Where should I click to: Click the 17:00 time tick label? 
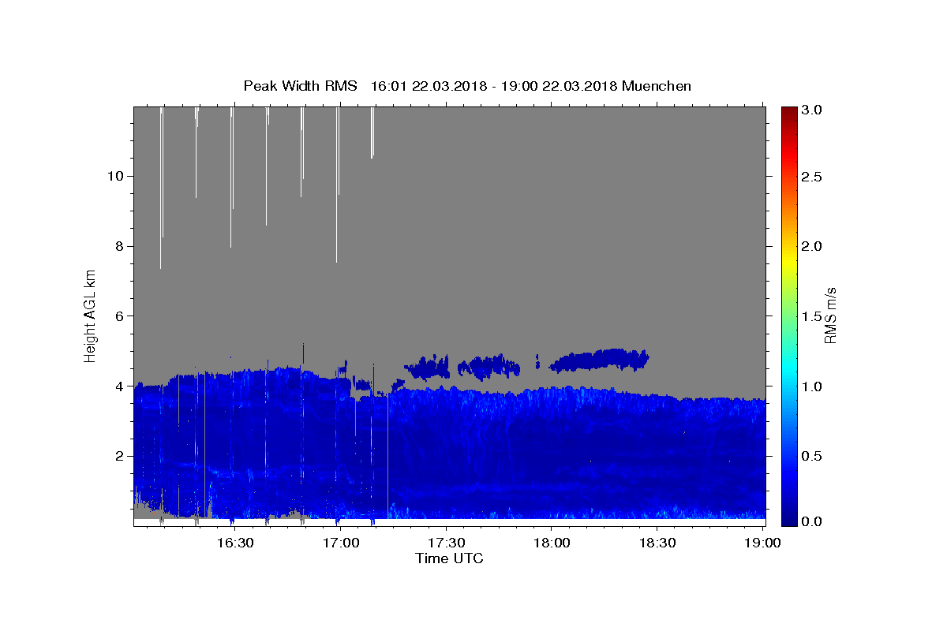[x=341, y=543]
